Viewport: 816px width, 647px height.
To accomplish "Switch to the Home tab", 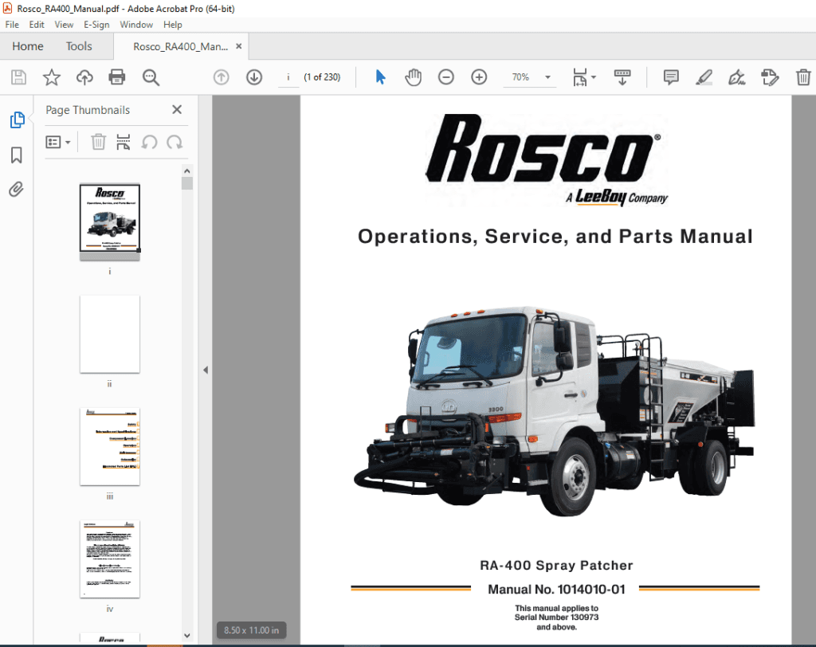I will click(x=28, y=46).
